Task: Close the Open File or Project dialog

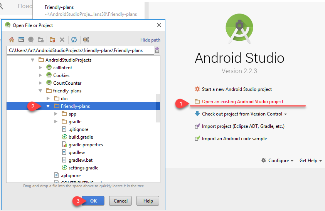Action: click(x=159, y=25)
